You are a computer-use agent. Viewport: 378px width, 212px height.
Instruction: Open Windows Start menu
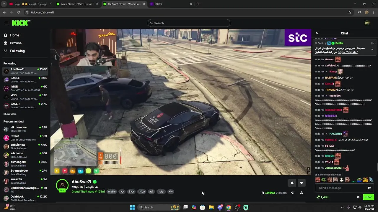(132, 207)
